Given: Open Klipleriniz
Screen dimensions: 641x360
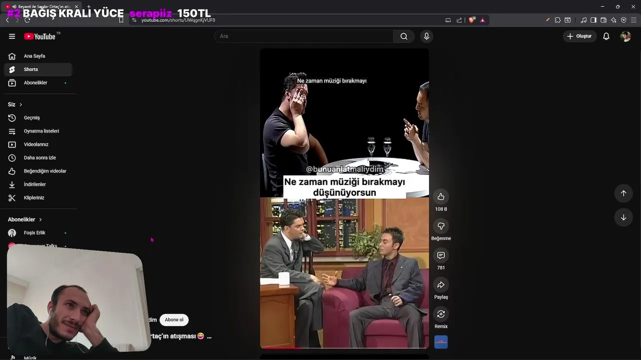Looking at the screenshot, I should 38,197.
